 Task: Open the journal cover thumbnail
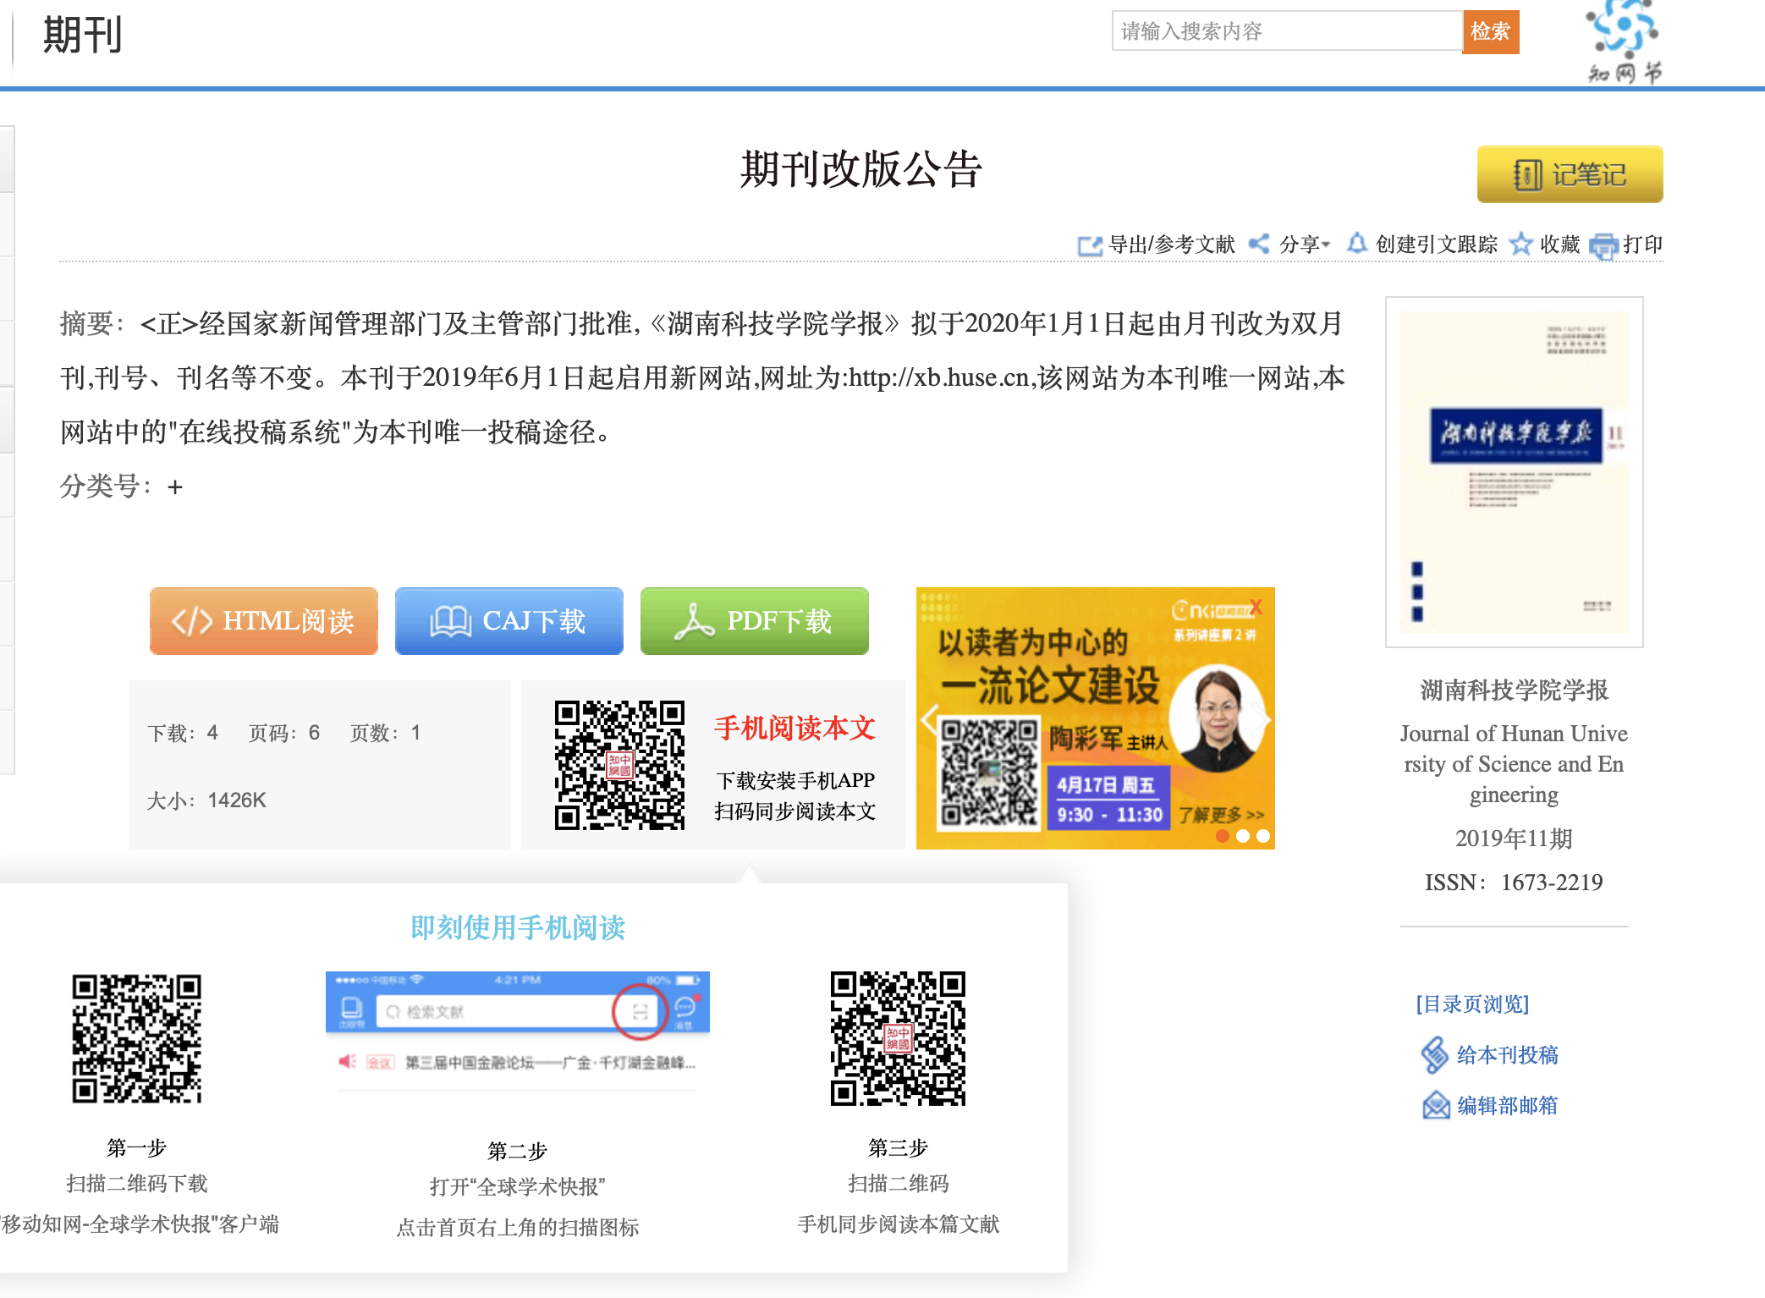click(1514, 471)
